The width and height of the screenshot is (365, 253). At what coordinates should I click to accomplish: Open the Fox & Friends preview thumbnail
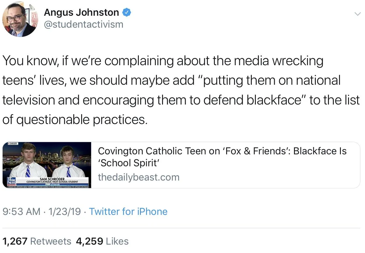[x=47, y=165]
